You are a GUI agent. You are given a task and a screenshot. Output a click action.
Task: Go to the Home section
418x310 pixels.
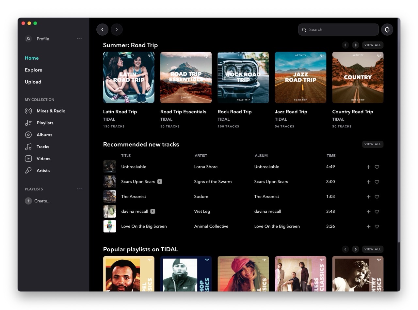pyautogui.click(x=32, y=58)
